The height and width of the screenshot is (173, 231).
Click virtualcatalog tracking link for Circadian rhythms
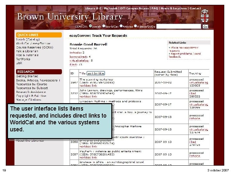199,104
